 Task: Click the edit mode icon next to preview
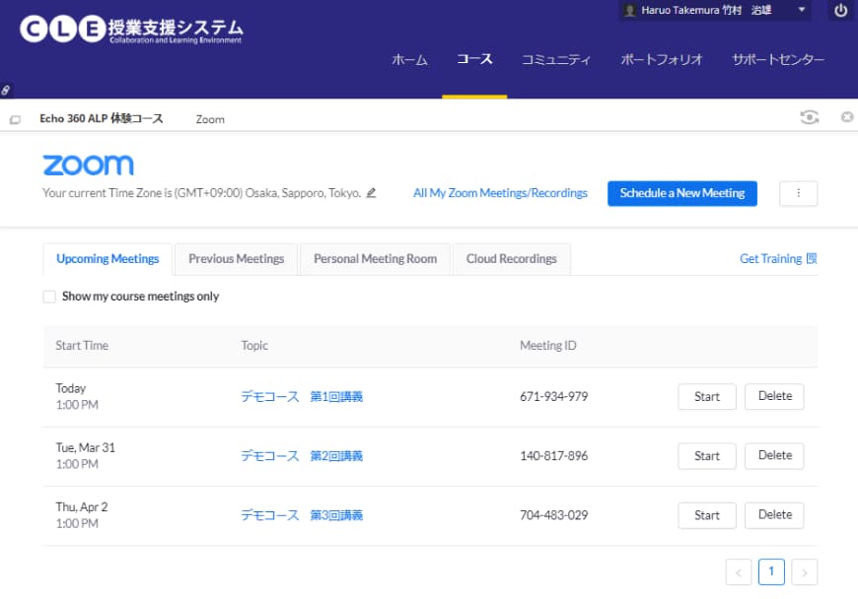(x=846, y=117)
